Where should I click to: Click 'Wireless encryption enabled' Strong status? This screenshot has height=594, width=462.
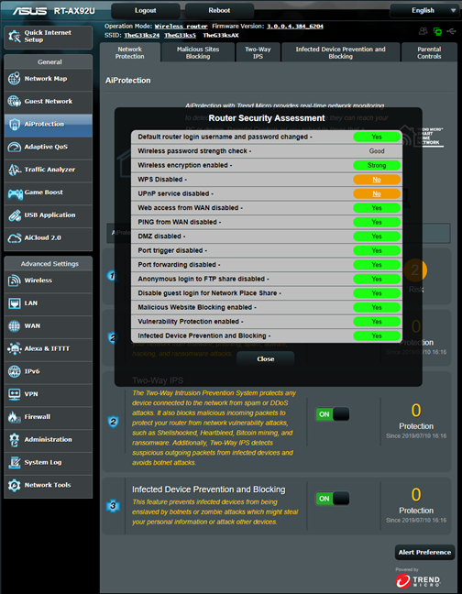(377, 165)
